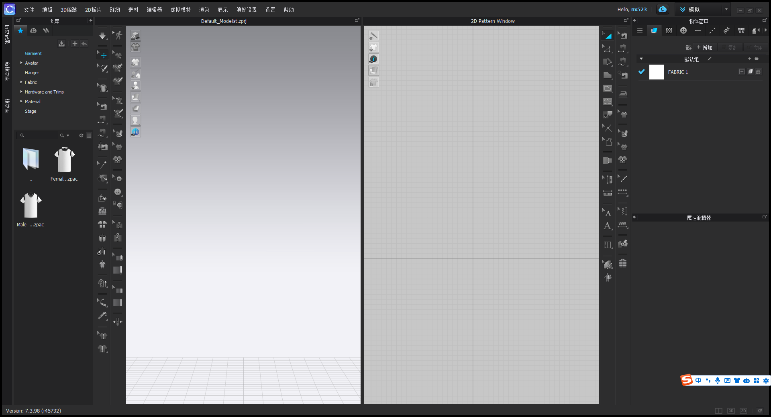Open the Topstitch tab icon in Object Browser
This screenshot has width=771, height=417.
(x=712, y=31)
